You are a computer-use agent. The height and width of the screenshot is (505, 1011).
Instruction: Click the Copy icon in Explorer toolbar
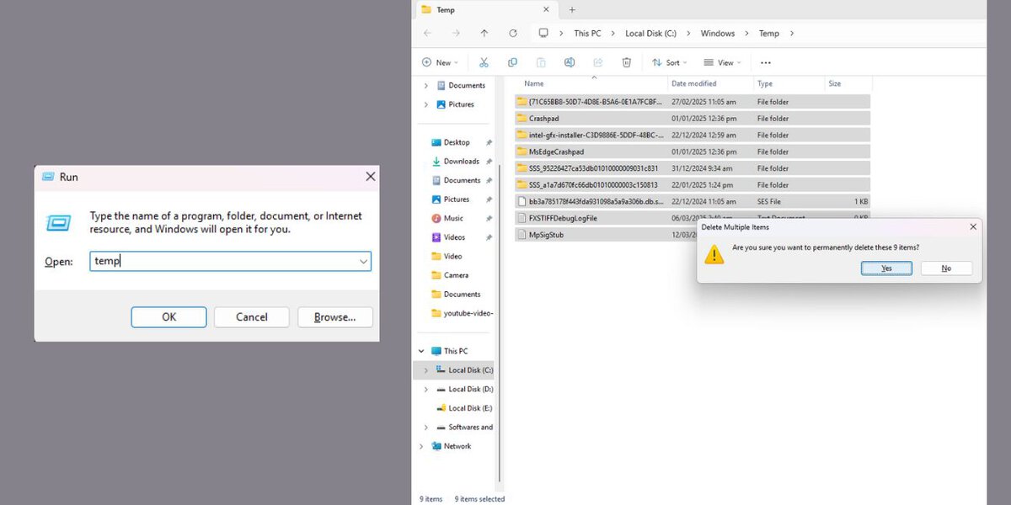pos(512,62)
